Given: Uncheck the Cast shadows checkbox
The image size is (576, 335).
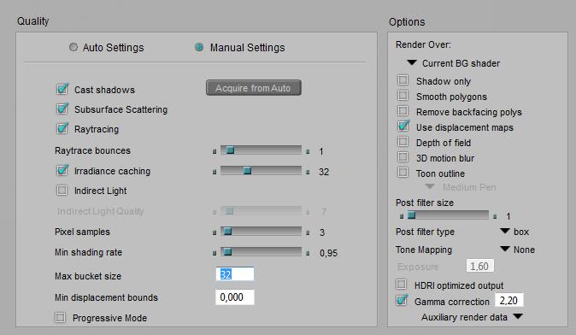Looking at the screenshot, I should coord(62,89).
